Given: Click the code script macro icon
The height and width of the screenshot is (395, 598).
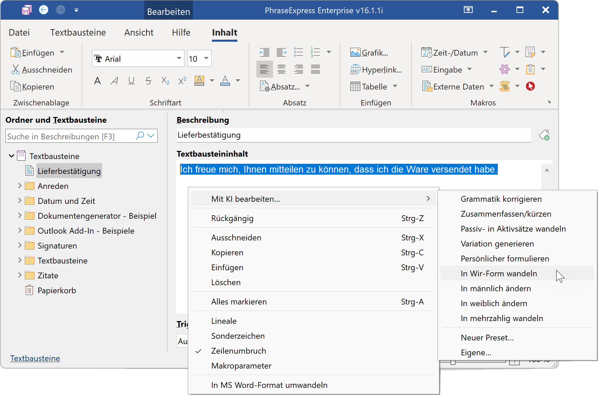Looking at the screenshot, I should [530, 52].
